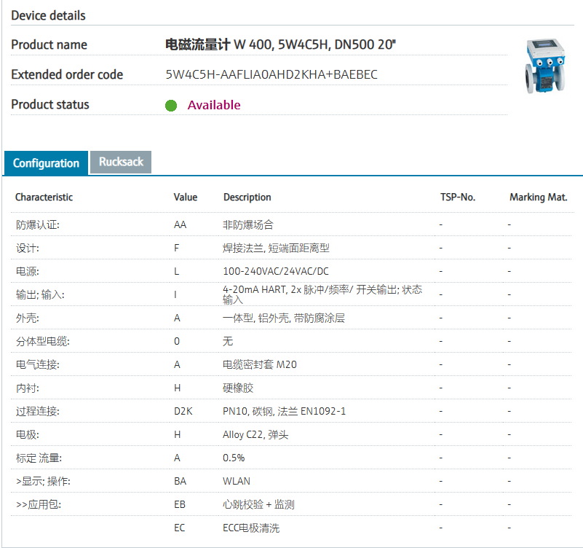Click the D2K value for 过程连接

(x=183, y=412)
